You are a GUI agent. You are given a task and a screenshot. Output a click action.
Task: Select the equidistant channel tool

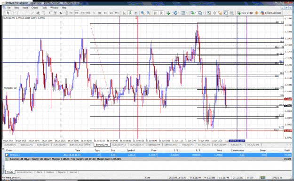tap(38, 13)
